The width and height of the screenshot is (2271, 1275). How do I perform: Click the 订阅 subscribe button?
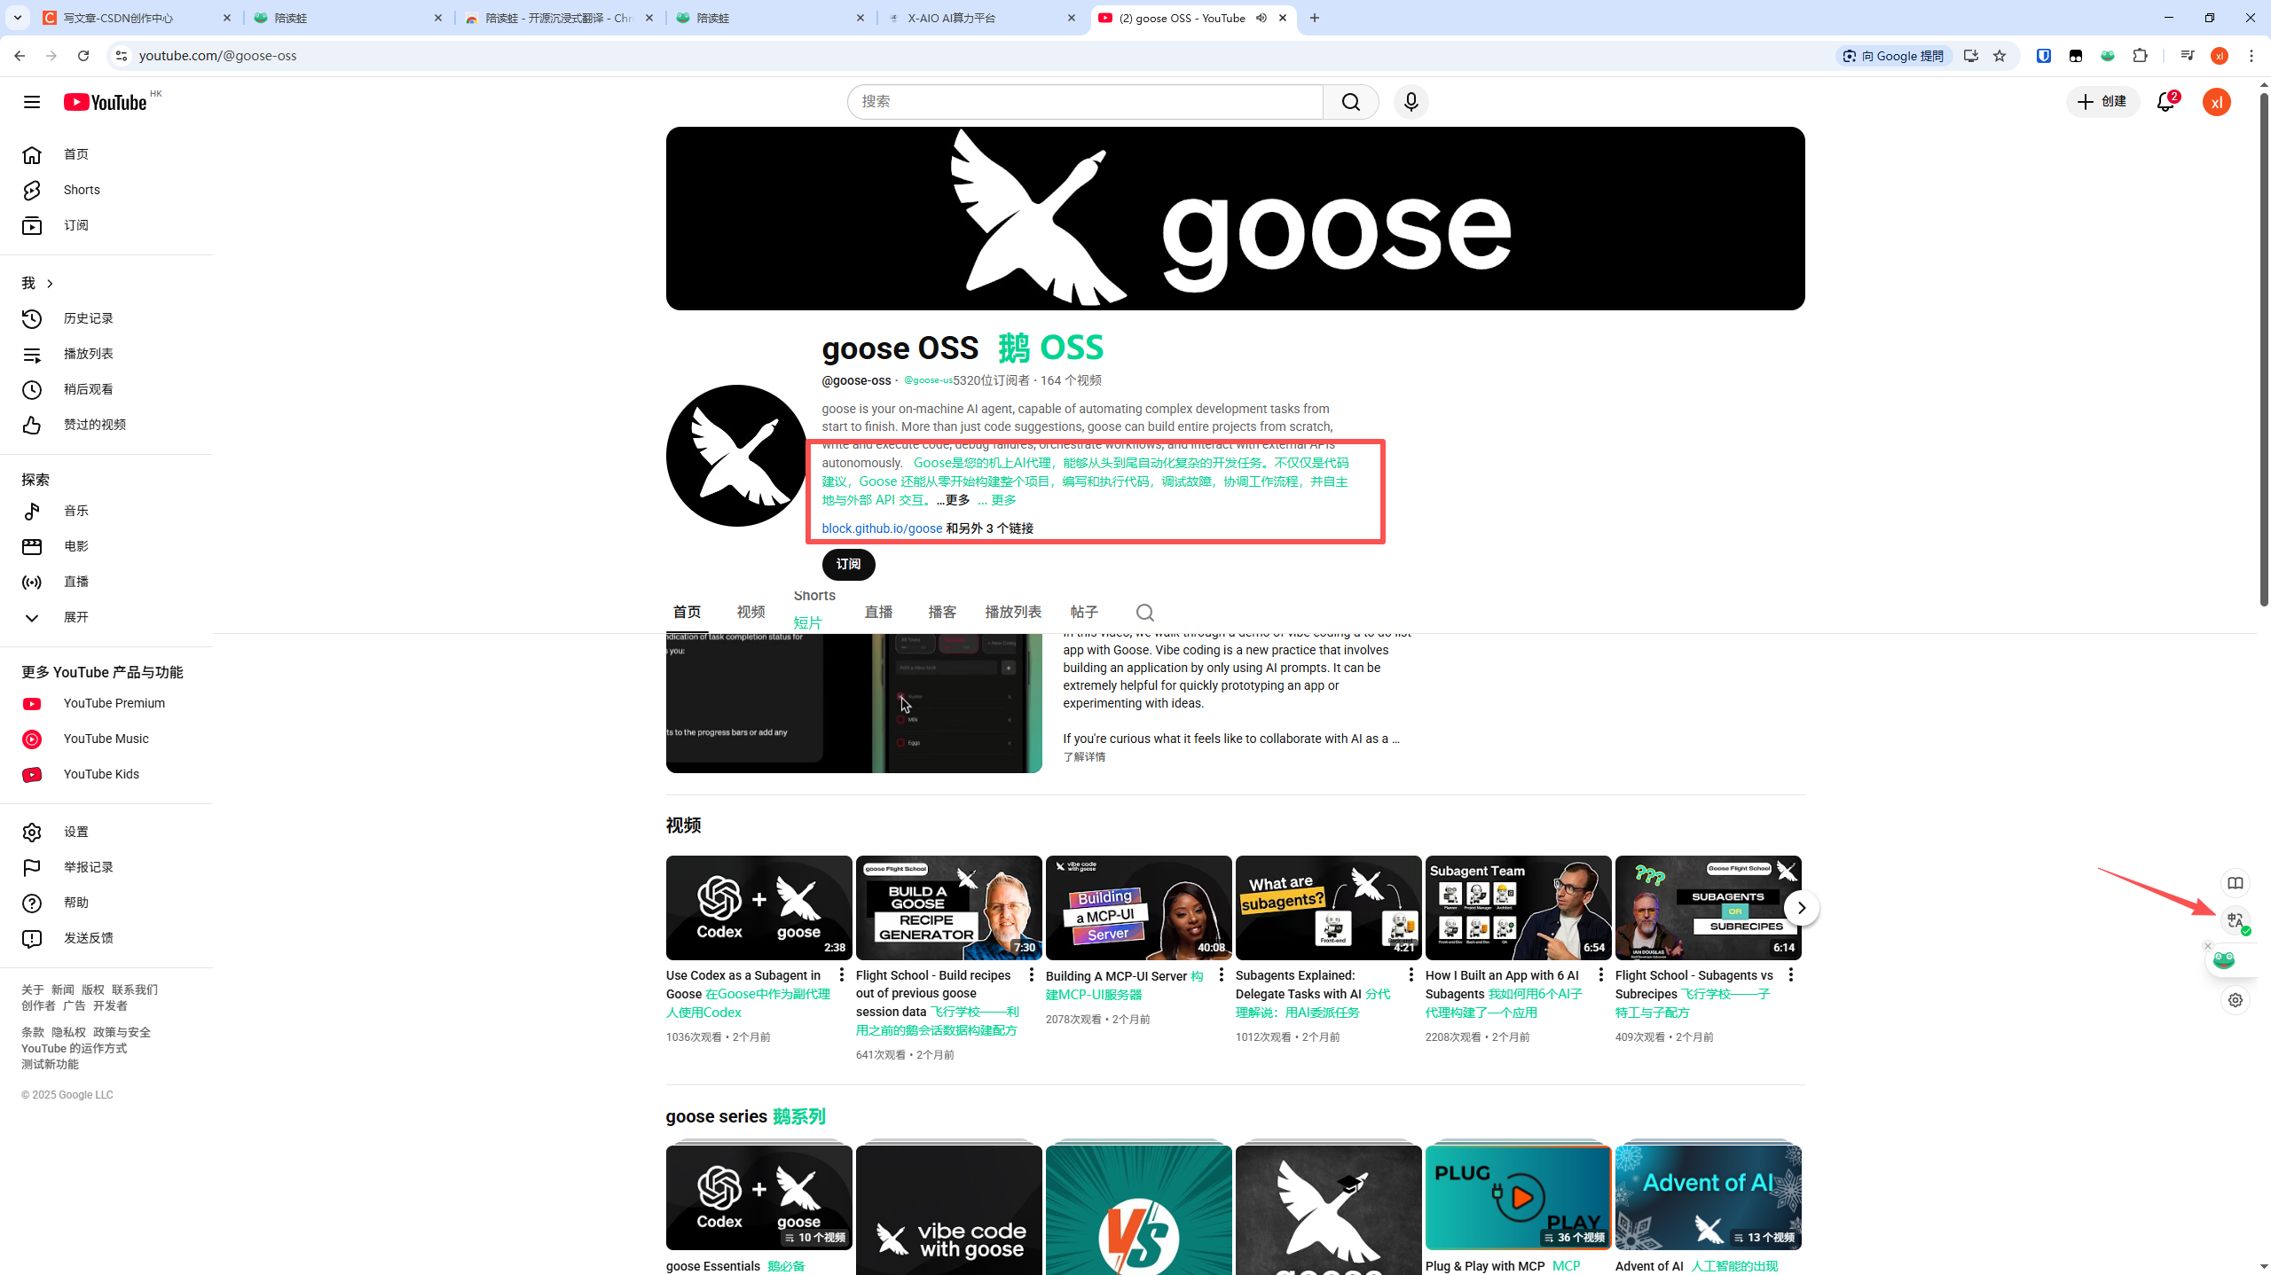coord(848,564)
